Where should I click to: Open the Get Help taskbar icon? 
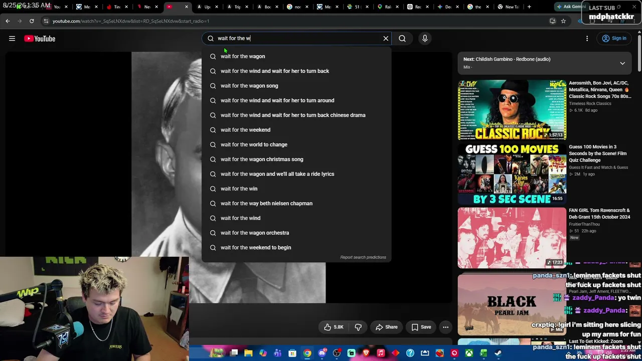[410, 353]
